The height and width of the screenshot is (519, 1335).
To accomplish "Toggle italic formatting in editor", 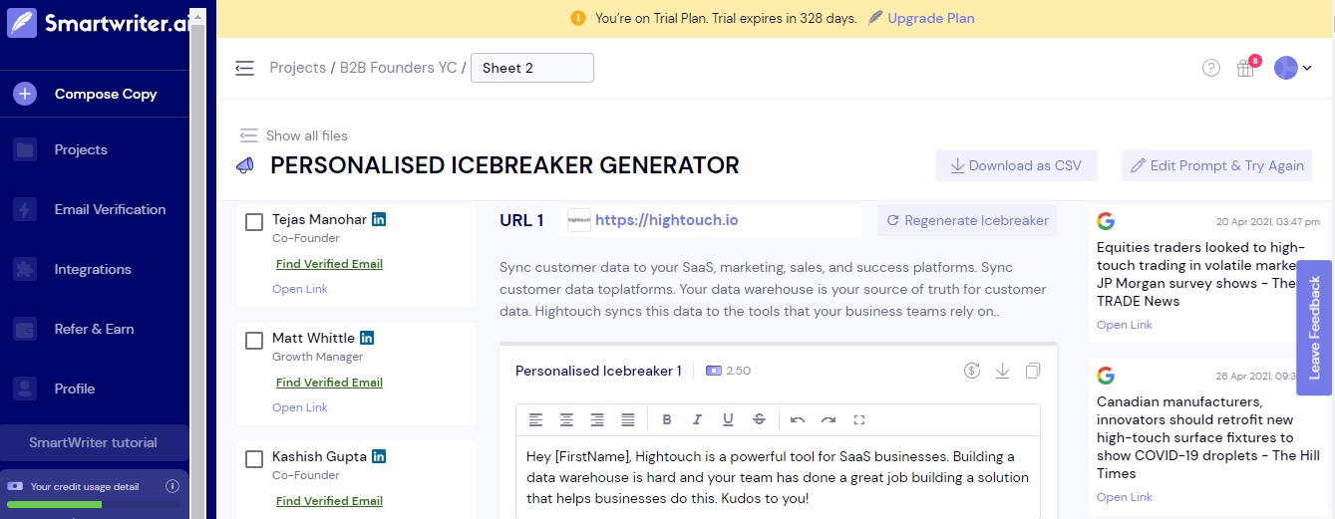I will 698,419.
